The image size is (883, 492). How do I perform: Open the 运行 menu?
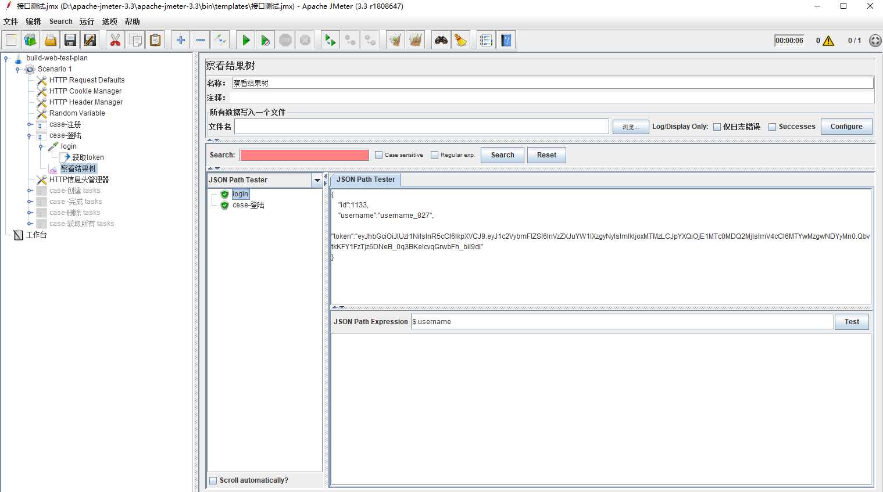pyautogui.click(x=87, y=21)
